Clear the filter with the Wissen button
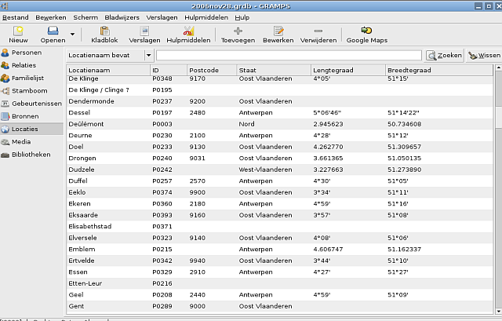Image resolution: width=502 pixels, height=321 pixels. click(x=483, y=56)
